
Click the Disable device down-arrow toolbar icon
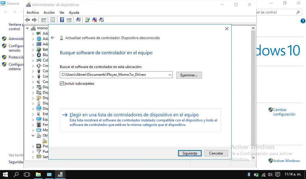click(101, 20)
